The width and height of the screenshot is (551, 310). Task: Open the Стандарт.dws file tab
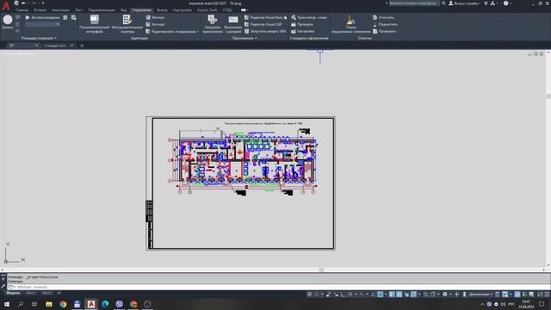[x=55, y=46]
